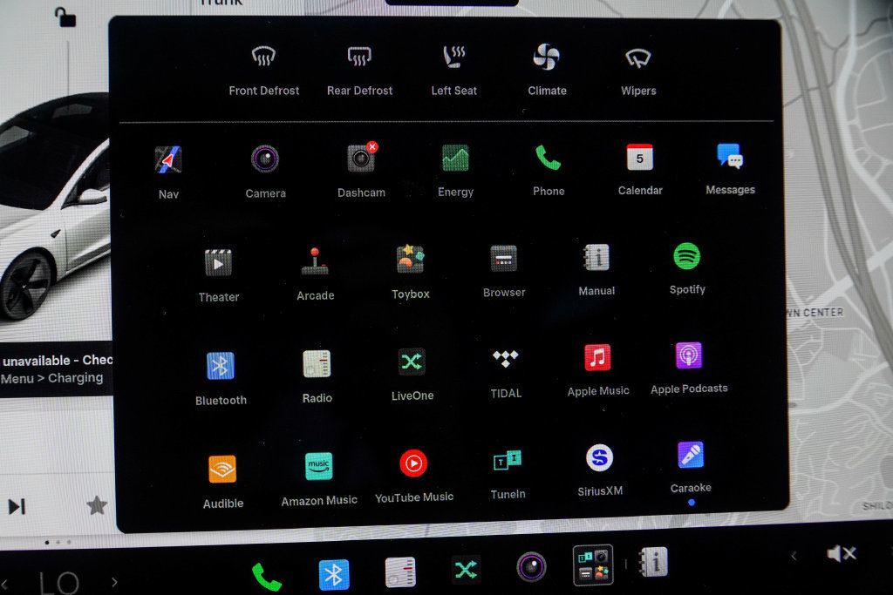
Task: Open the Camera app
Action: [265, 172]
